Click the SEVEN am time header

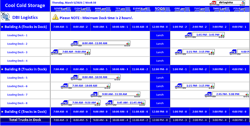[x=61, y=9]
